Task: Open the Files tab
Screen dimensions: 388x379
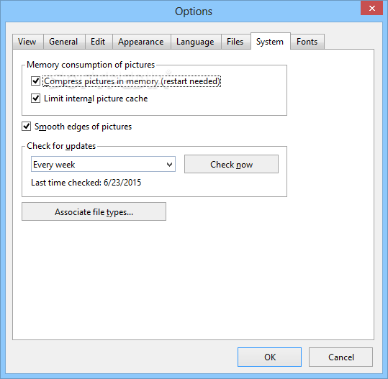Action: [236, 42]
